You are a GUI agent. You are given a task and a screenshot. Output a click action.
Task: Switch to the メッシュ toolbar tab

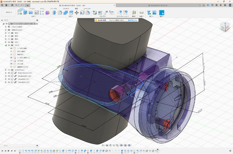tap(42, 9)
